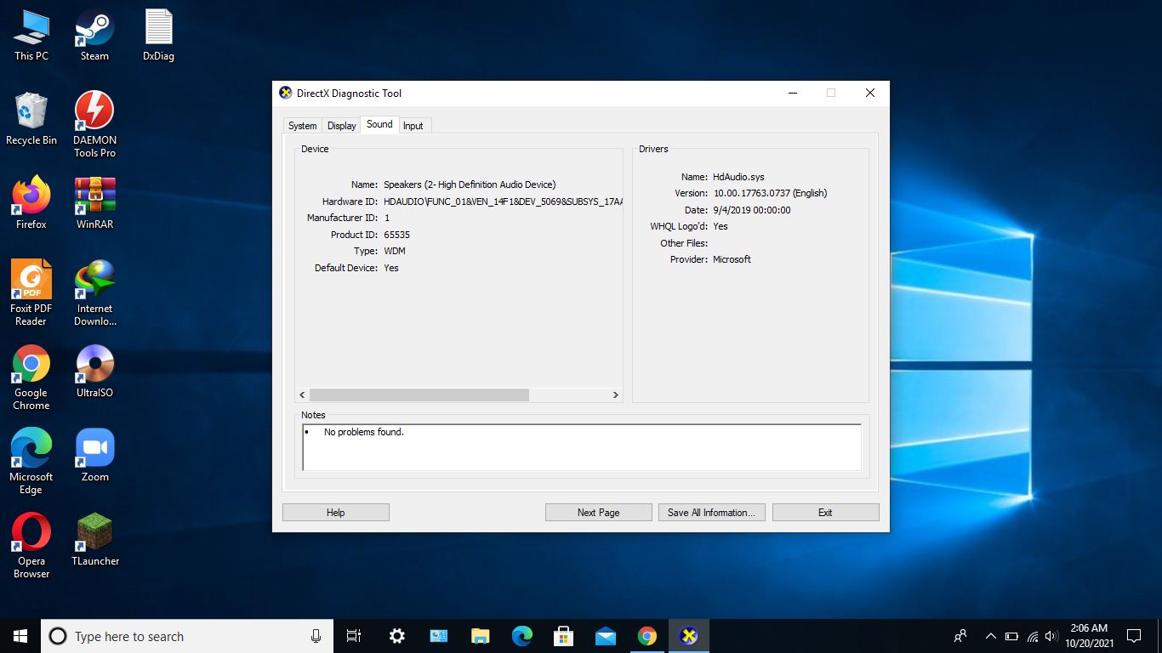Open the Display tab
This screenshot has width=1162, height=653.
pyautogui.click(x=341, y=125)
